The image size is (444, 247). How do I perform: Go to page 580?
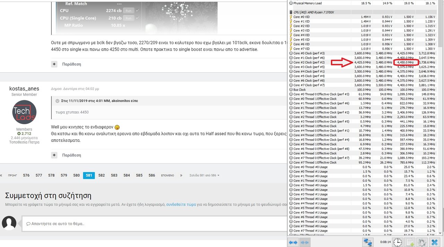pyautogui.click(x=76, y=176)
